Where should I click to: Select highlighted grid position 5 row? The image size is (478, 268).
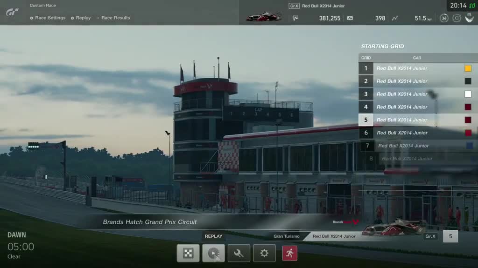pyautogui.click(x=418, y=120)
